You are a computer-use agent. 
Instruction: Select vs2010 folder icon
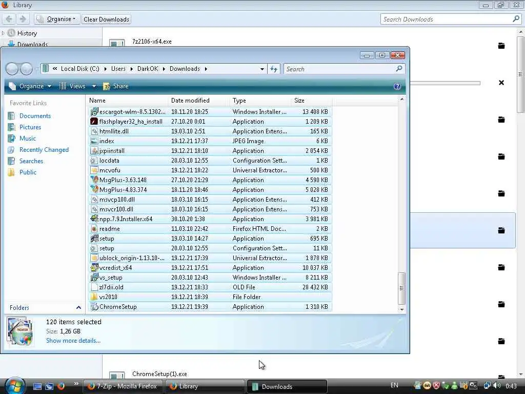(x=94, y=297)
